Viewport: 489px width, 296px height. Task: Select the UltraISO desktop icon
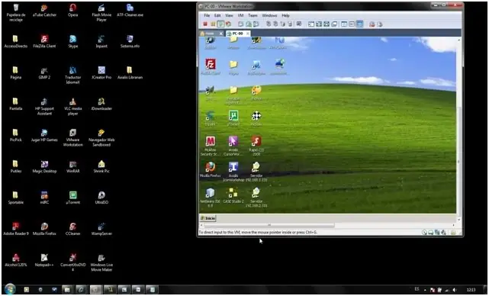pos(101,198)
